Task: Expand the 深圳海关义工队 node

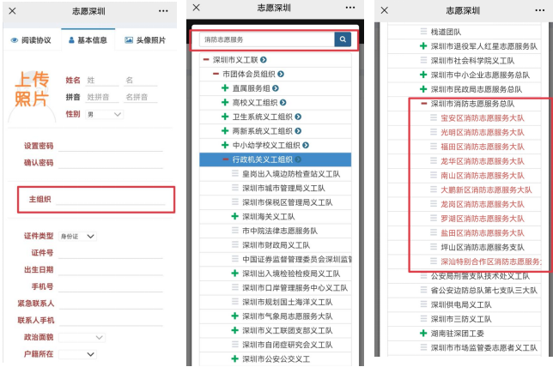Action: pos(234,216)
